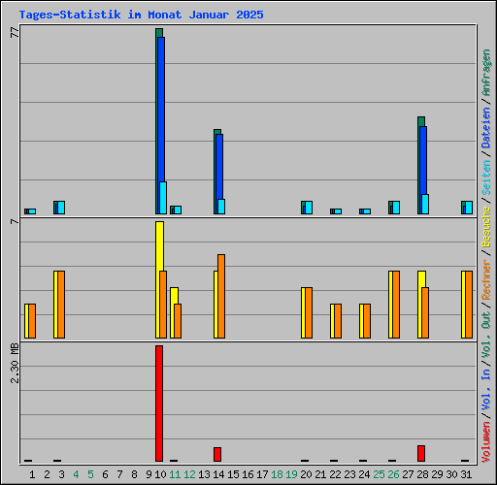The image size is (497, 485).
Task: Click the day label '7' on the axis
Action: (x=119, y=474)
